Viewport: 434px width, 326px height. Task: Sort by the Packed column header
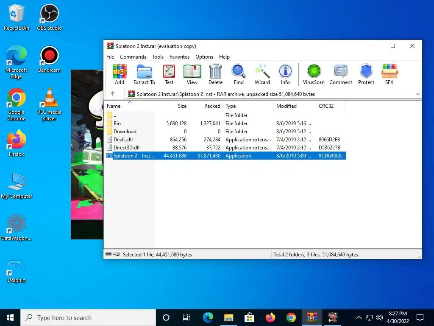click(206, 106)
